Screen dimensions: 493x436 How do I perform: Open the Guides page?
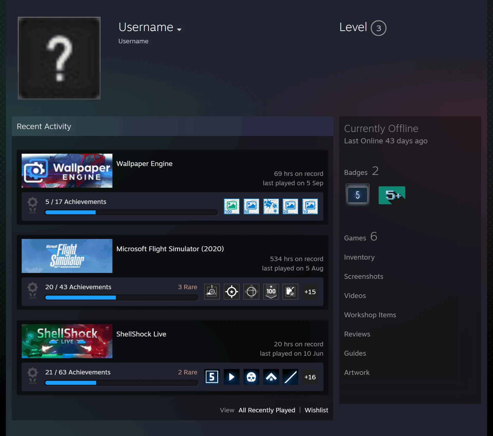tap(355, 353)
